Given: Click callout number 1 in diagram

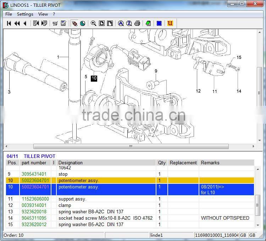Looking at the screenshot, I should coord(58,57).
